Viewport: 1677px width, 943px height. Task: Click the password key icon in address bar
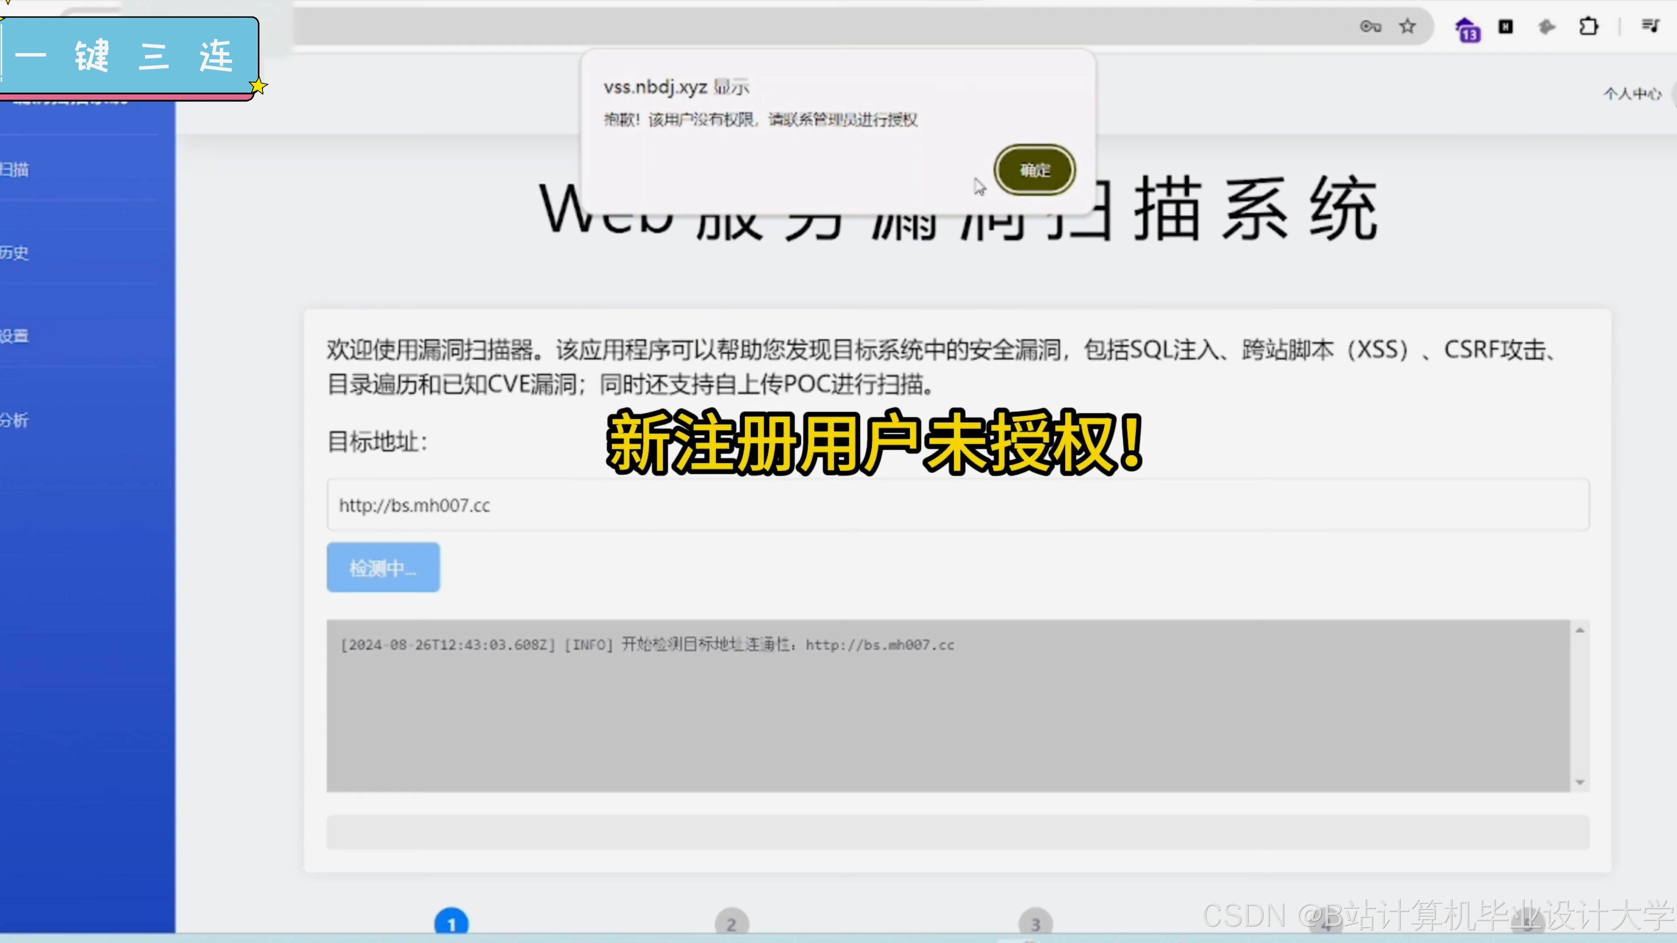point(1370,27)
